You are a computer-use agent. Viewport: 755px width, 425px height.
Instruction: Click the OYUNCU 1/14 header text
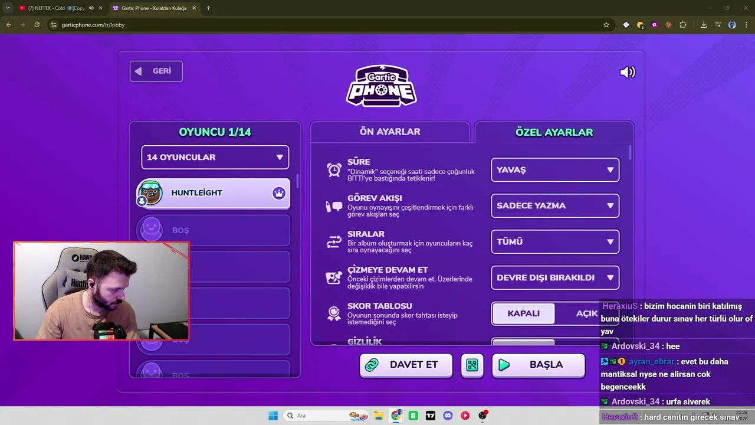(215, 132)
